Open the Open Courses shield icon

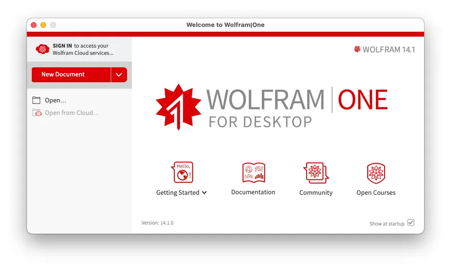point(376,173)
